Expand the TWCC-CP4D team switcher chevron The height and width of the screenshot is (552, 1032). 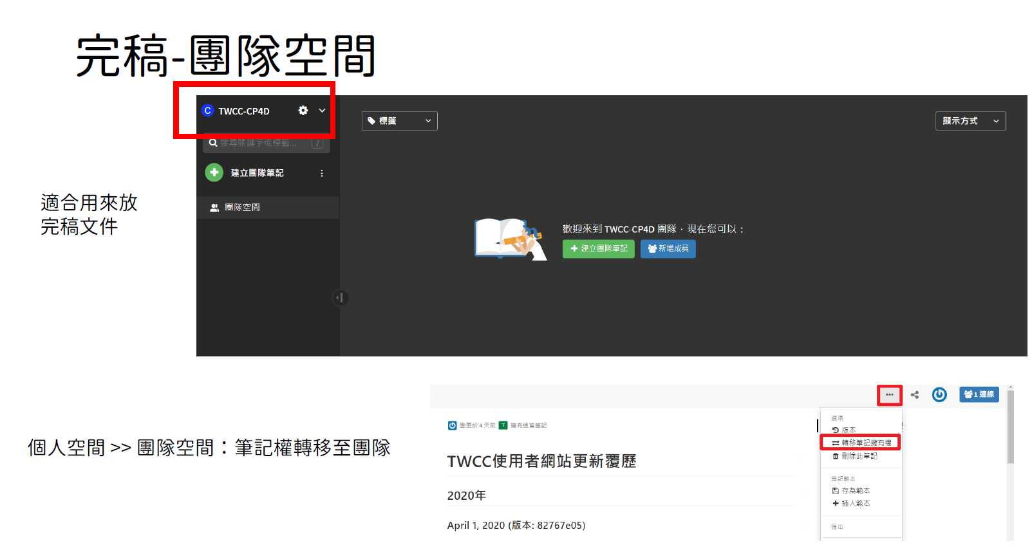pos(322,111)
